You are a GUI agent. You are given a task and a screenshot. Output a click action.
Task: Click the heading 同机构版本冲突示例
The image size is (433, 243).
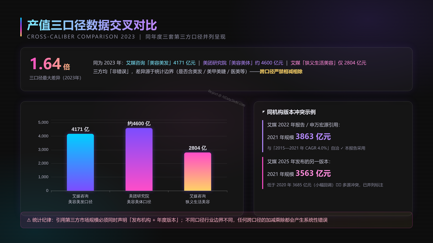[291, 112]
